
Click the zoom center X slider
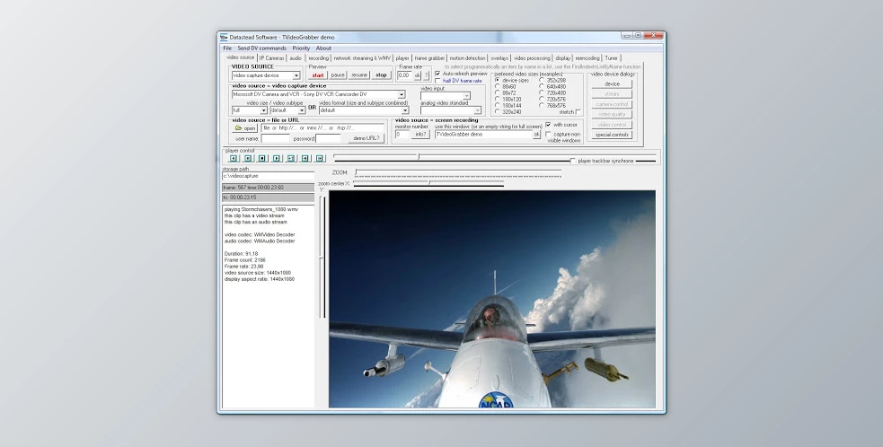click(x=428, y=183)
